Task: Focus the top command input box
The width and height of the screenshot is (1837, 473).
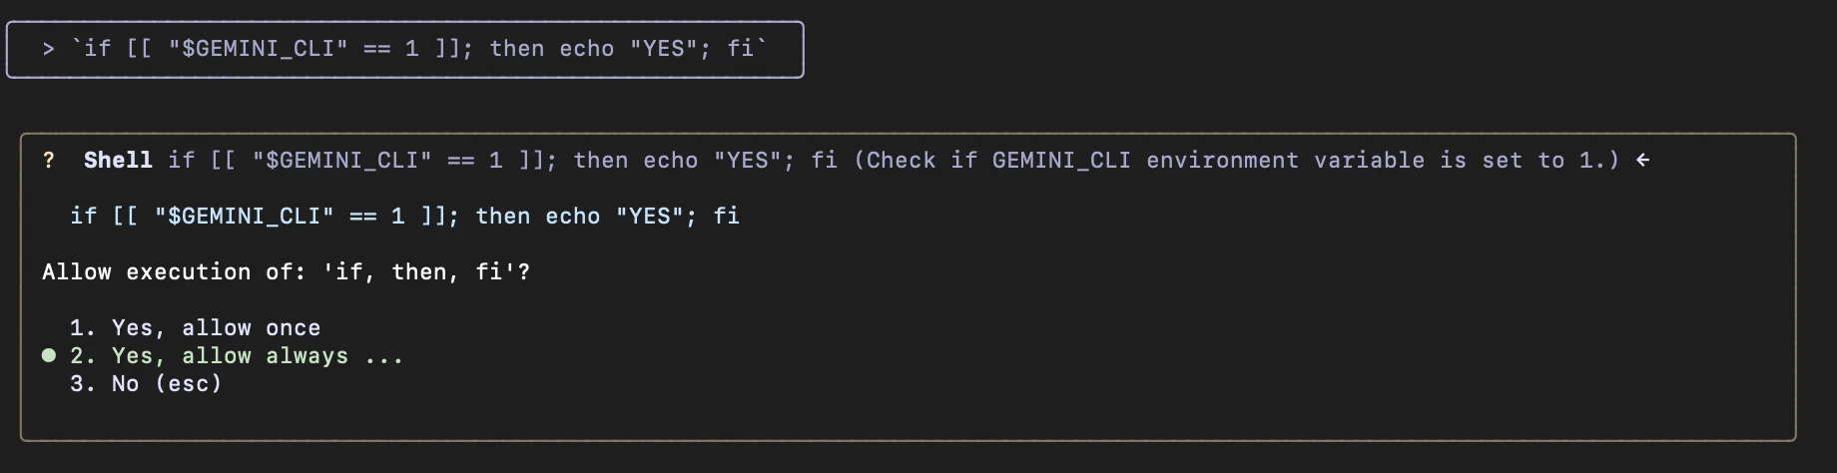Action: (x=404, y=49)
